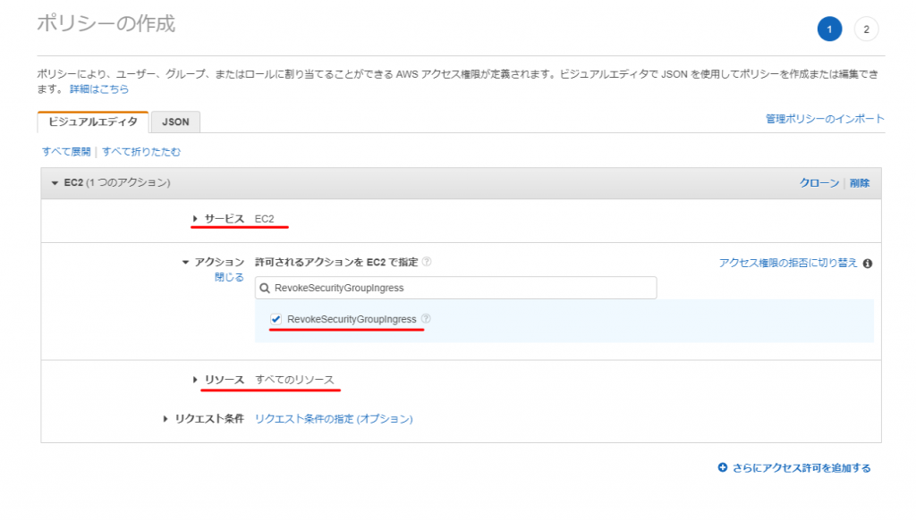Switch to the ビジュアルエディタ tab
The height and width of the screenshot is (520, 916).
(93, 122)
